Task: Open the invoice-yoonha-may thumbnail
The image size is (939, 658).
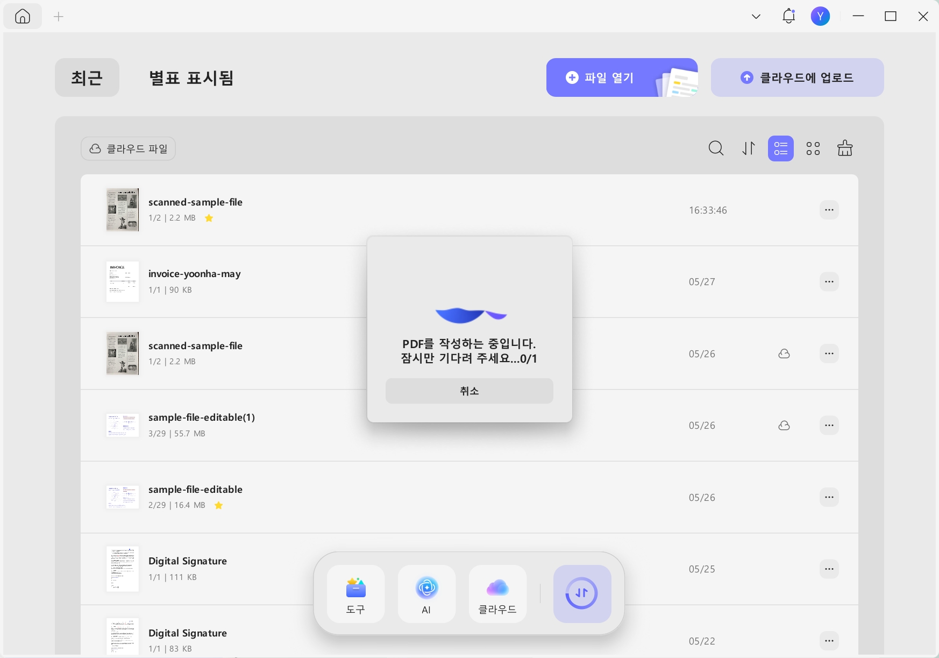Action: pos(123,281)
